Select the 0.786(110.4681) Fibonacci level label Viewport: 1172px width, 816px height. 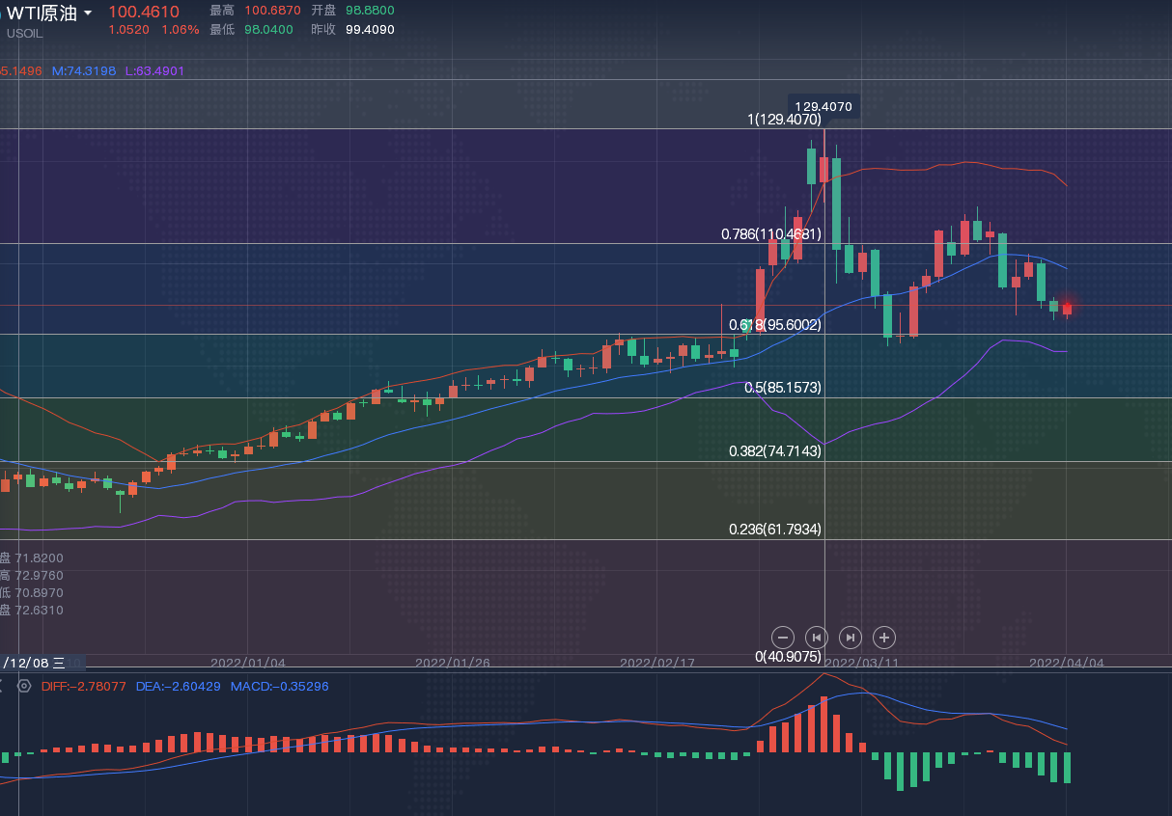tap(770, 234)
